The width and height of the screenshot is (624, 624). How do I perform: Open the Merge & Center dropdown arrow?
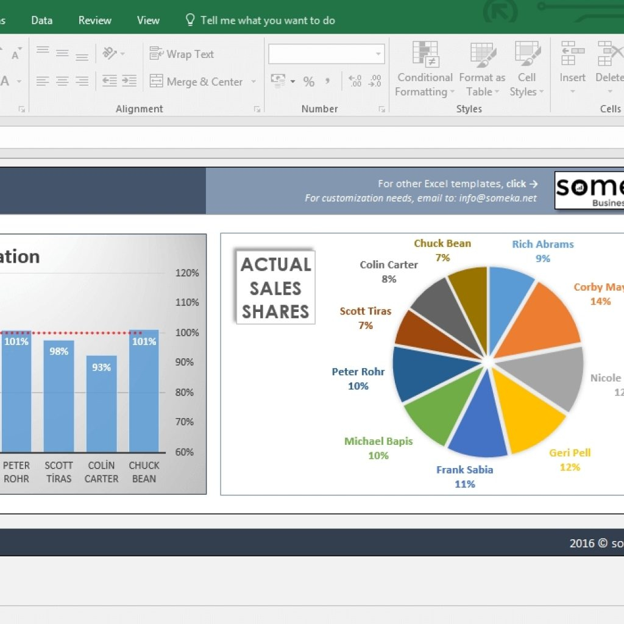254,82
